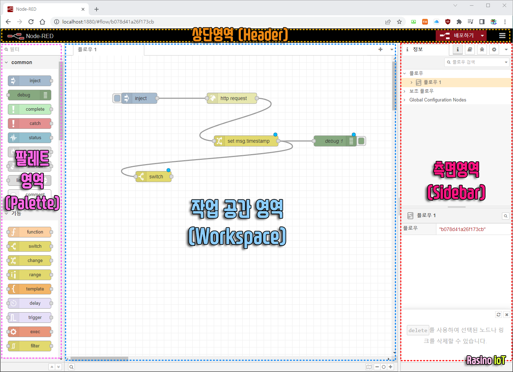
Task: Show the configuration nodes gear icon
Action: [494, 49]
